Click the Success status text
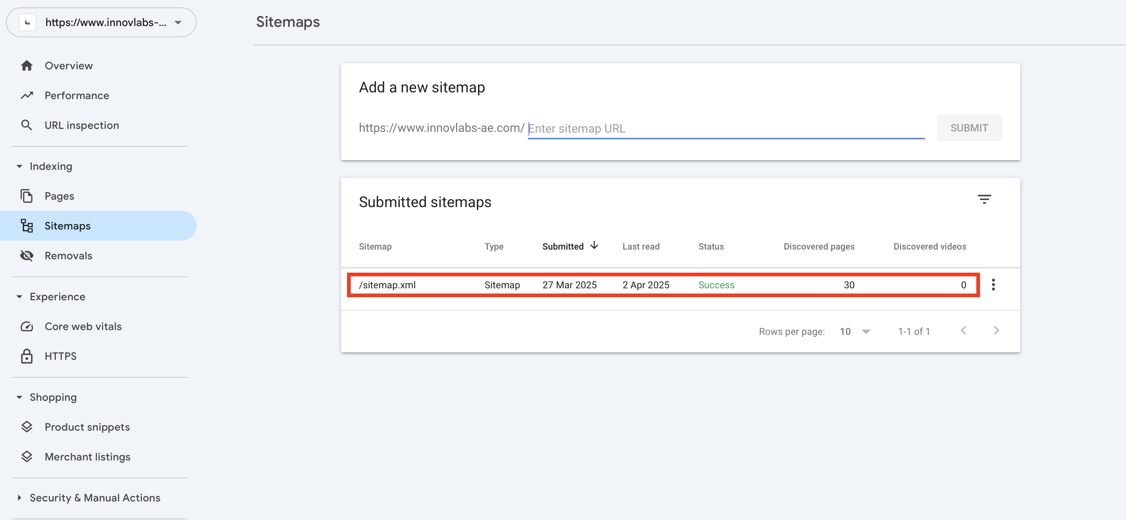Image resolution: width=1126 pixels, height=520 pixels. click(x=716, y=285)
